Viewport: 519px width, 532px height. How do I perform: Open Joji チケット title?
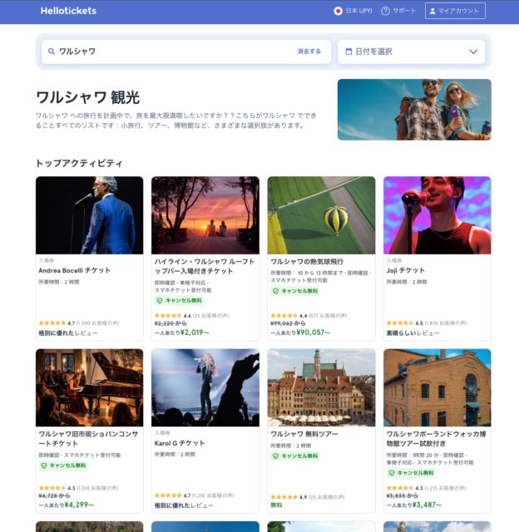tap(406, 270)
